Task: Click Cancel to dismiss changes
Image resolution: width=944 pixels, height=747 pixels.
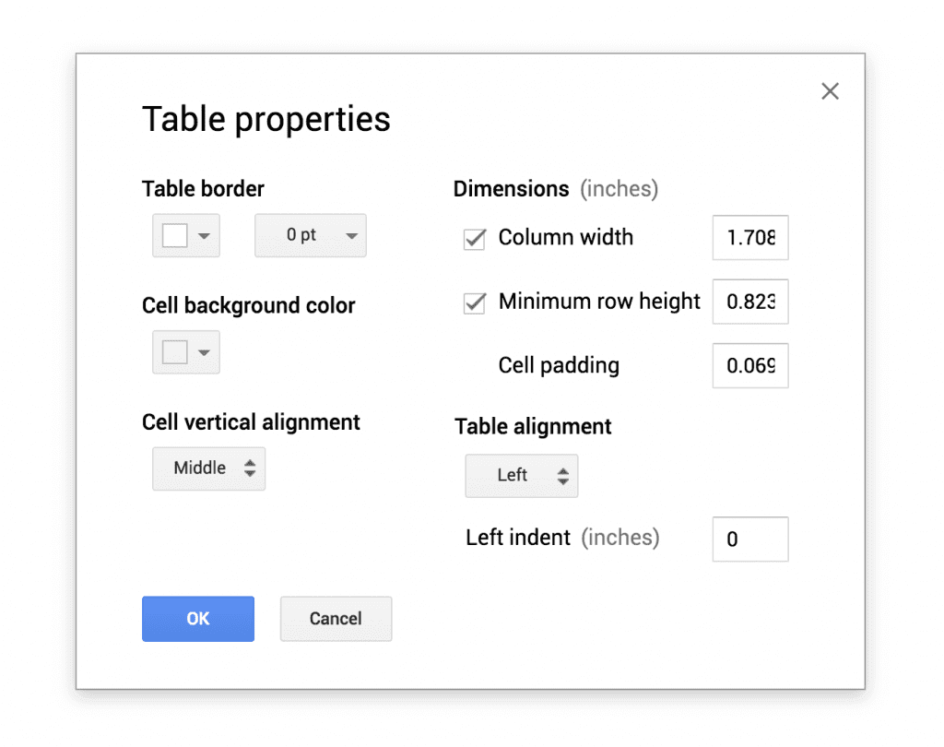Action: tap(336, 619)
